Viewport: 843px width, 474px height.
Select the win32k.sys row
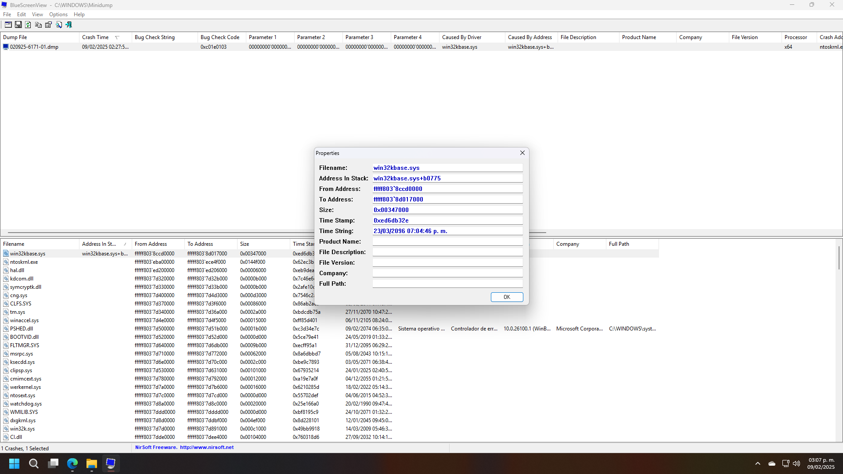pyautogui.click(x=329, y=429)
